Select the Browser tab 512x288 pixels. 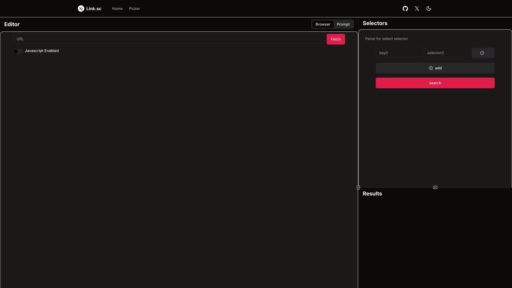pos(323,24)
